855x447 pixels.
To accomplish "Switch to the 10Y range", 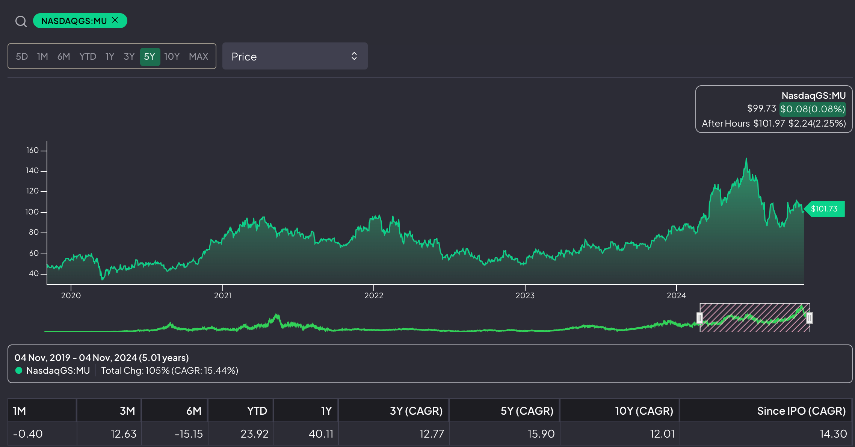I will point(172,56).
